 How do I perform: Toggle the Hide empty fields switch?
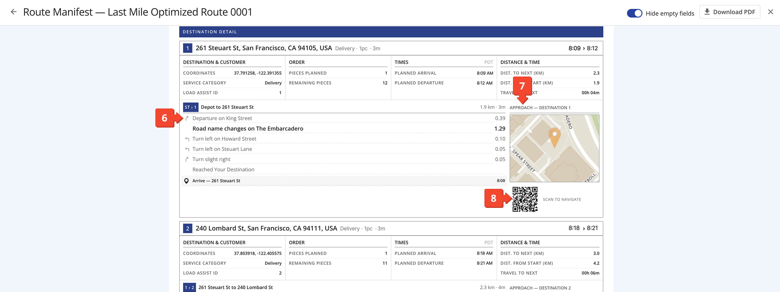(635, 13)
